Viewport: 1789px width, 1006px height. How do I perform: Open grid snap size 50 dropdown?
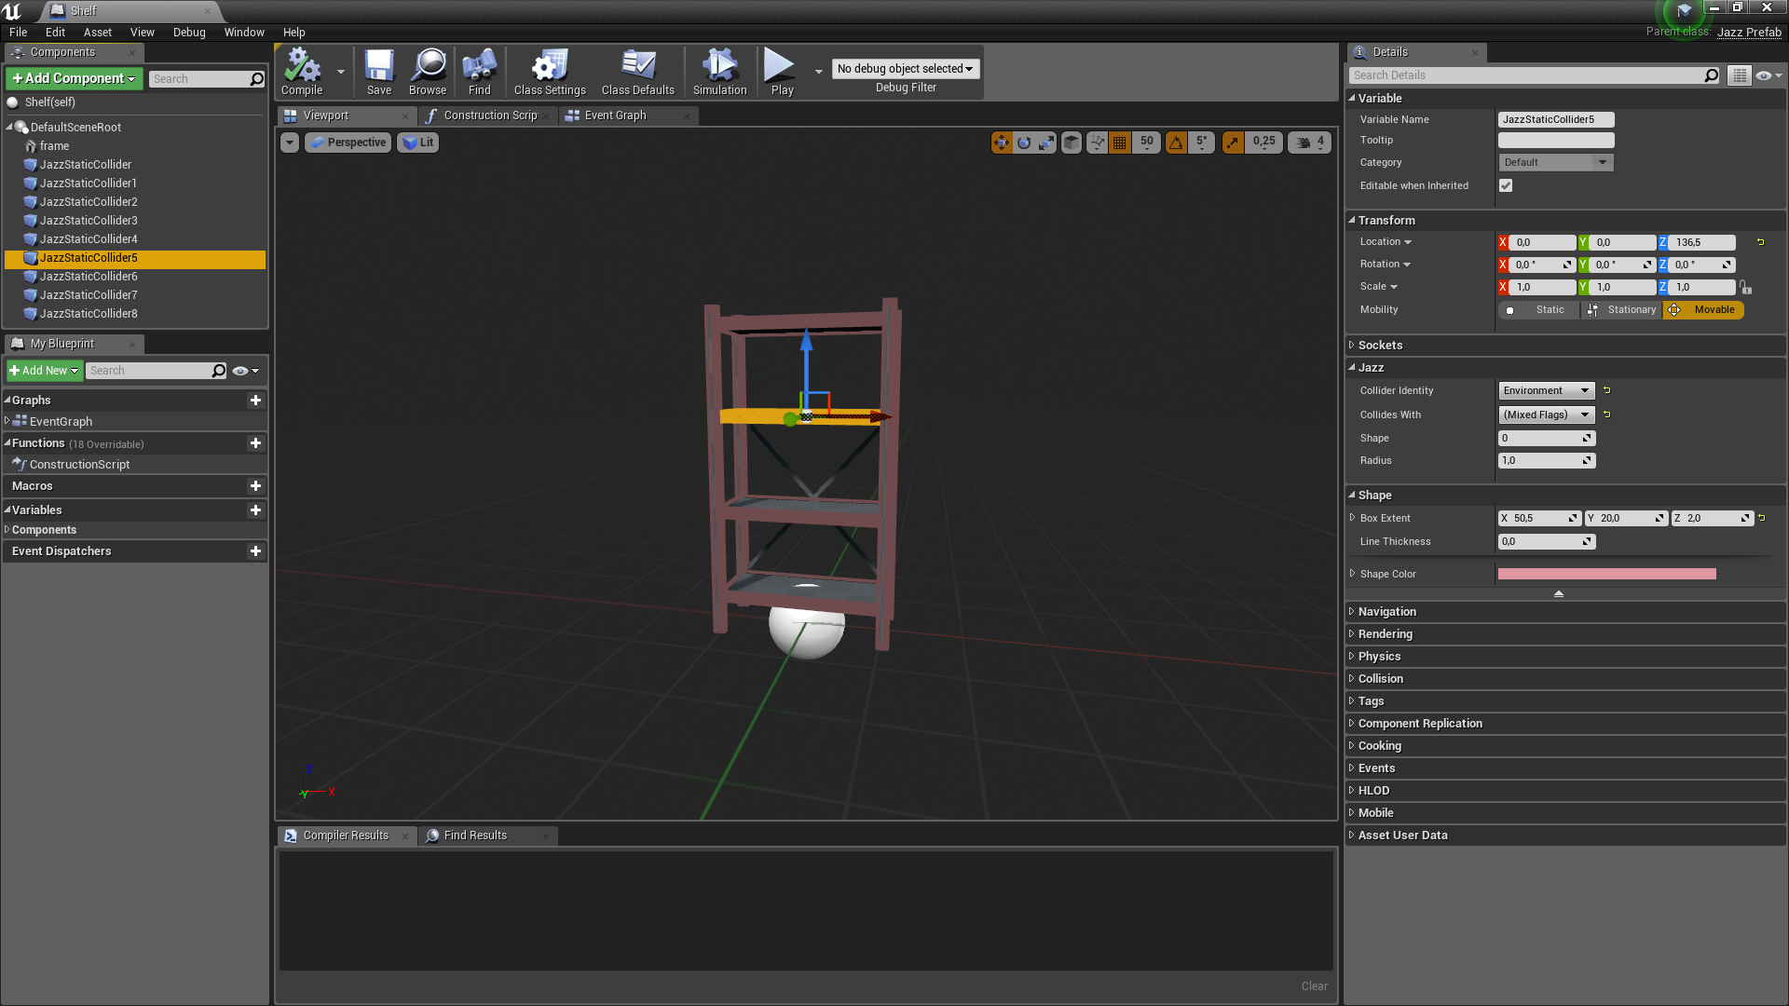tap(1146, 143)
